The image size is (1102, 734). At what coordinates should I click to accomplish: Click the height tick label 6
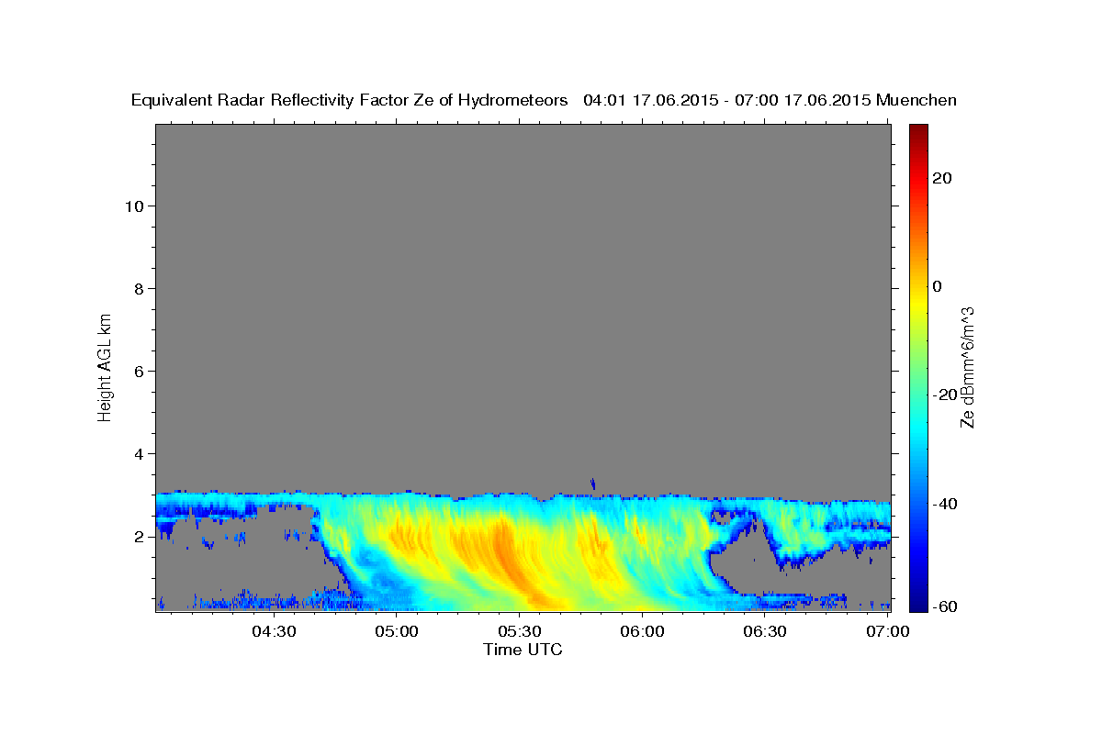tap(140, 372)
